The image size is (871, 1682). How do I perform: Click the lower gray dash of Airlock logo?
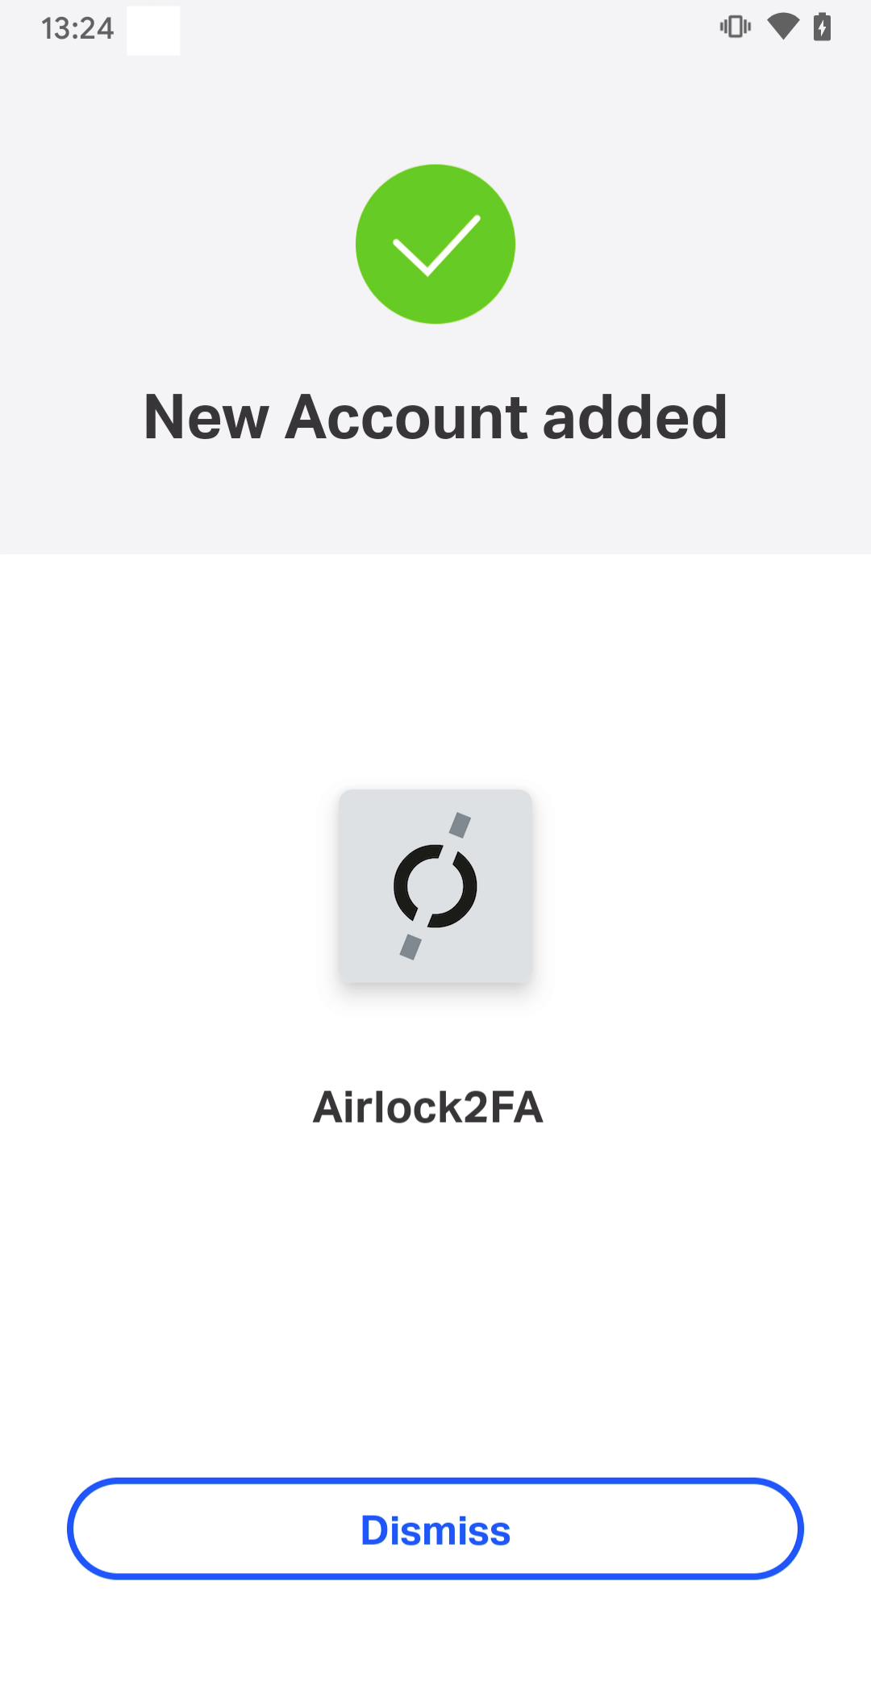(410, 947)
